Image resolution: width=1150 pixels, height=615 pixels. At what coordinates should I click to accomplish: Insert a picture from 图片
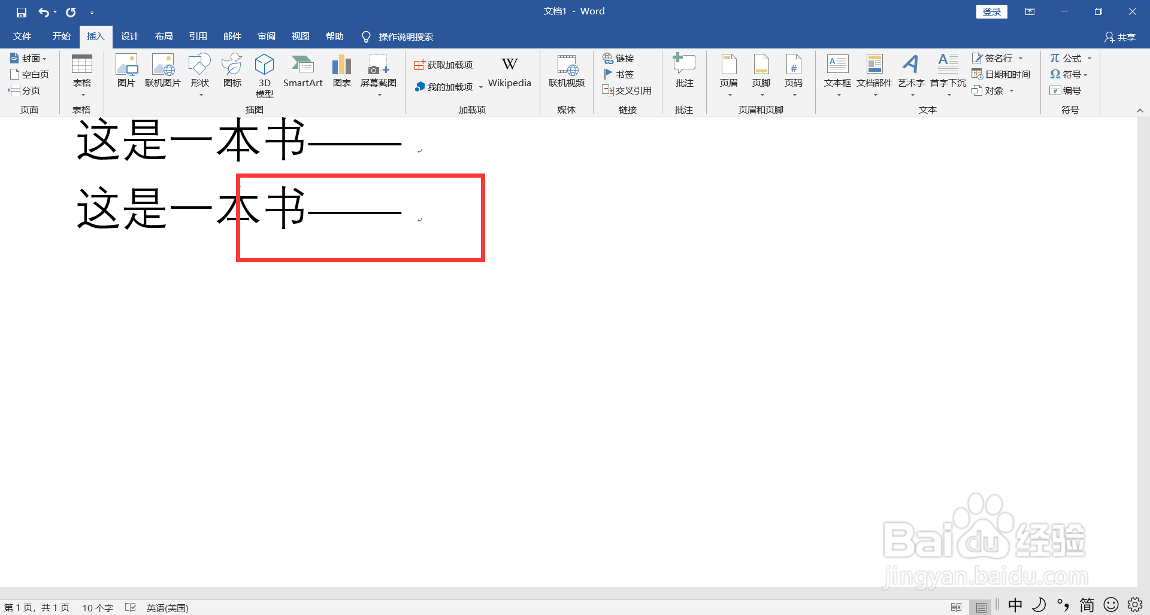click(126, 73)
